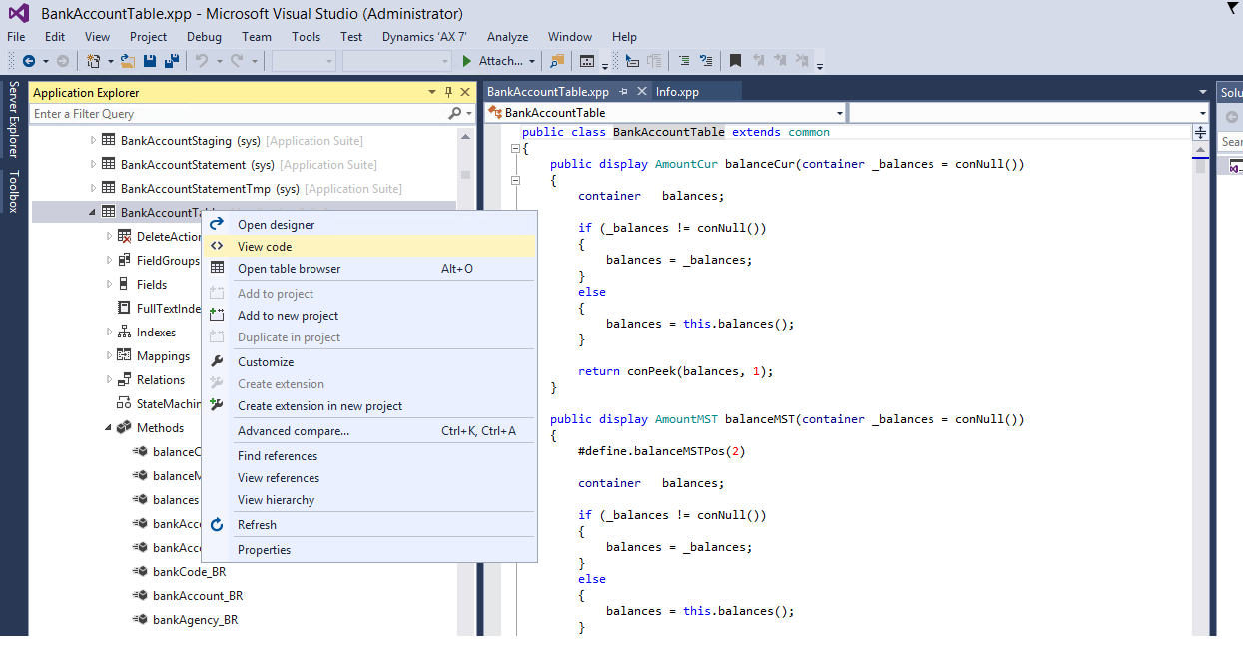
Task: Open the BankAccountTable class dropdown
Action: 839,113
